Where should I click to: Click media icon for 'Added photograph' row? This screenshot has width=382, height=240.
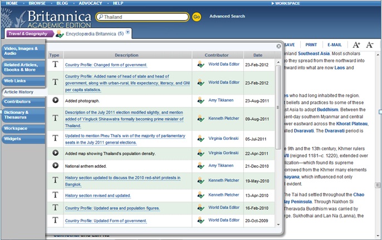(x=56, y=100)
